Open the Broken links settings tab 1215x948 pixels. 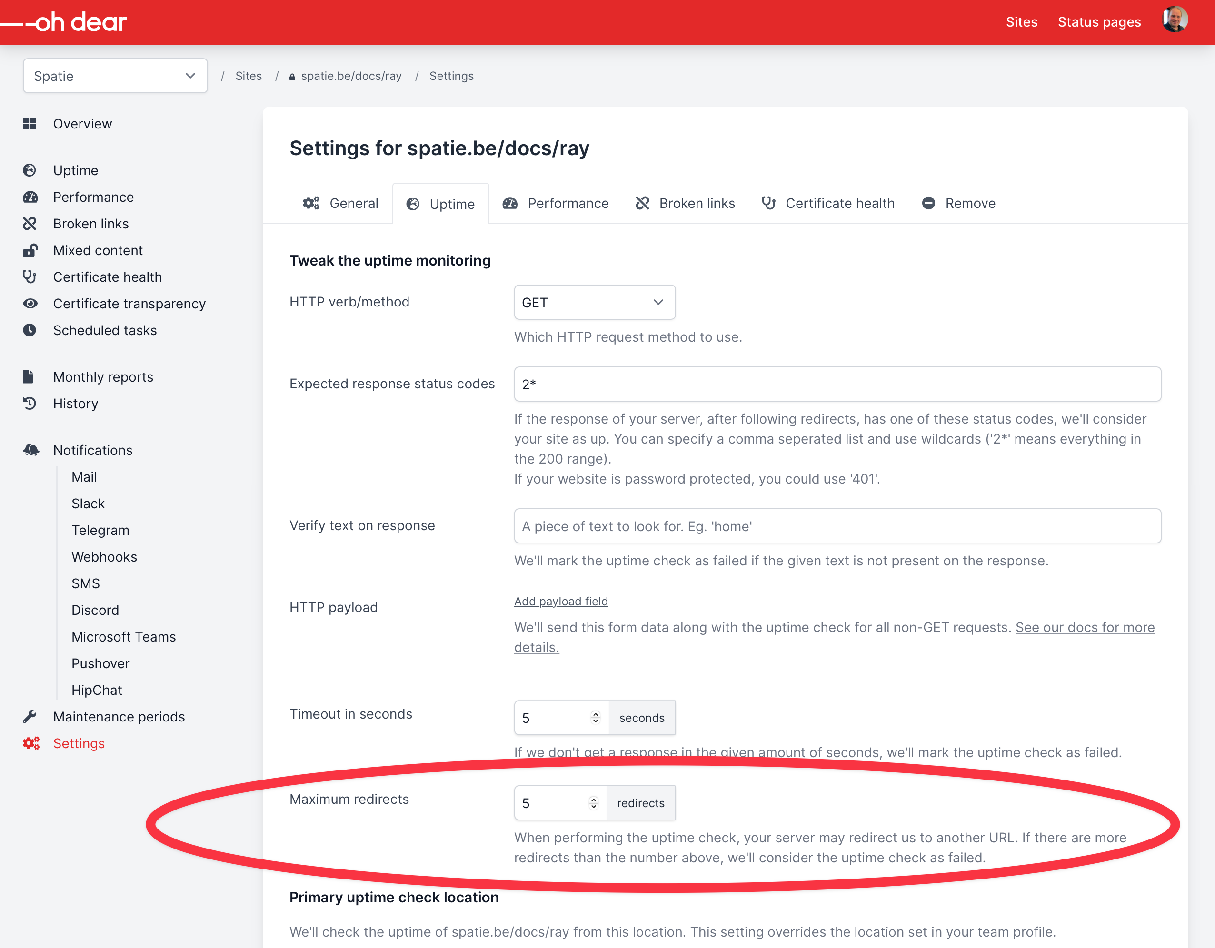[x=686, y=204]
